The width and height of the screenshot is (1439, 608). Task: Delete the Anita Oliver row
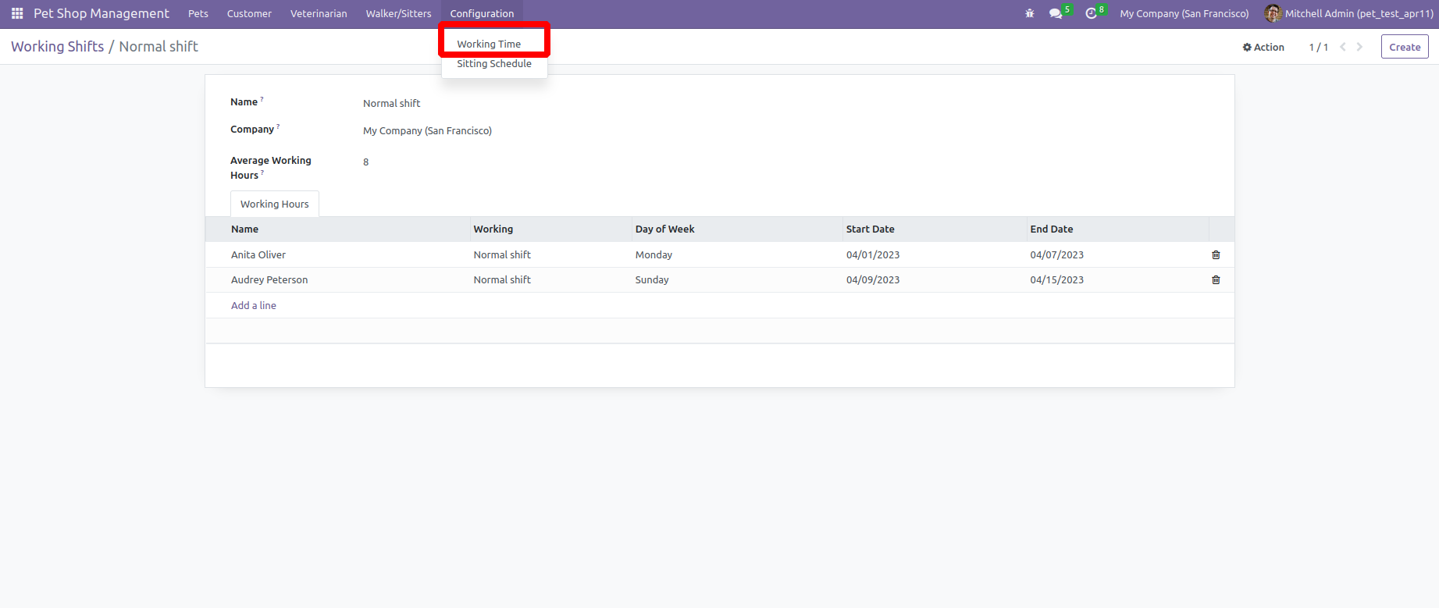click(x=1216, y=255)
